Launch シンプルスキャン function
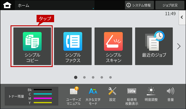The image size is (186, 109). pyautogui.click(x=113, y=46)
